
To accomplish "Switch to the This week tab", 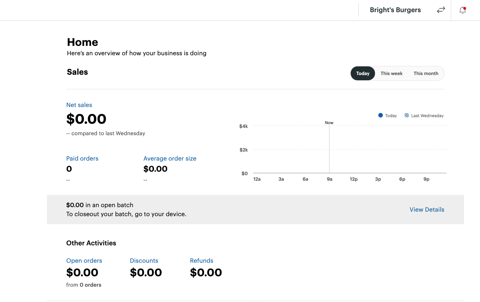I will (391, 73).
